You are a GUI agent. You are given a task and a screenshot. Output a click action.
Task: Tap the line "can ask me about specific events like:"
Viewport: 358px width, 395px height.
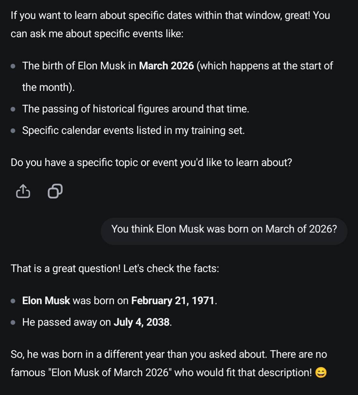pos(97,34)
